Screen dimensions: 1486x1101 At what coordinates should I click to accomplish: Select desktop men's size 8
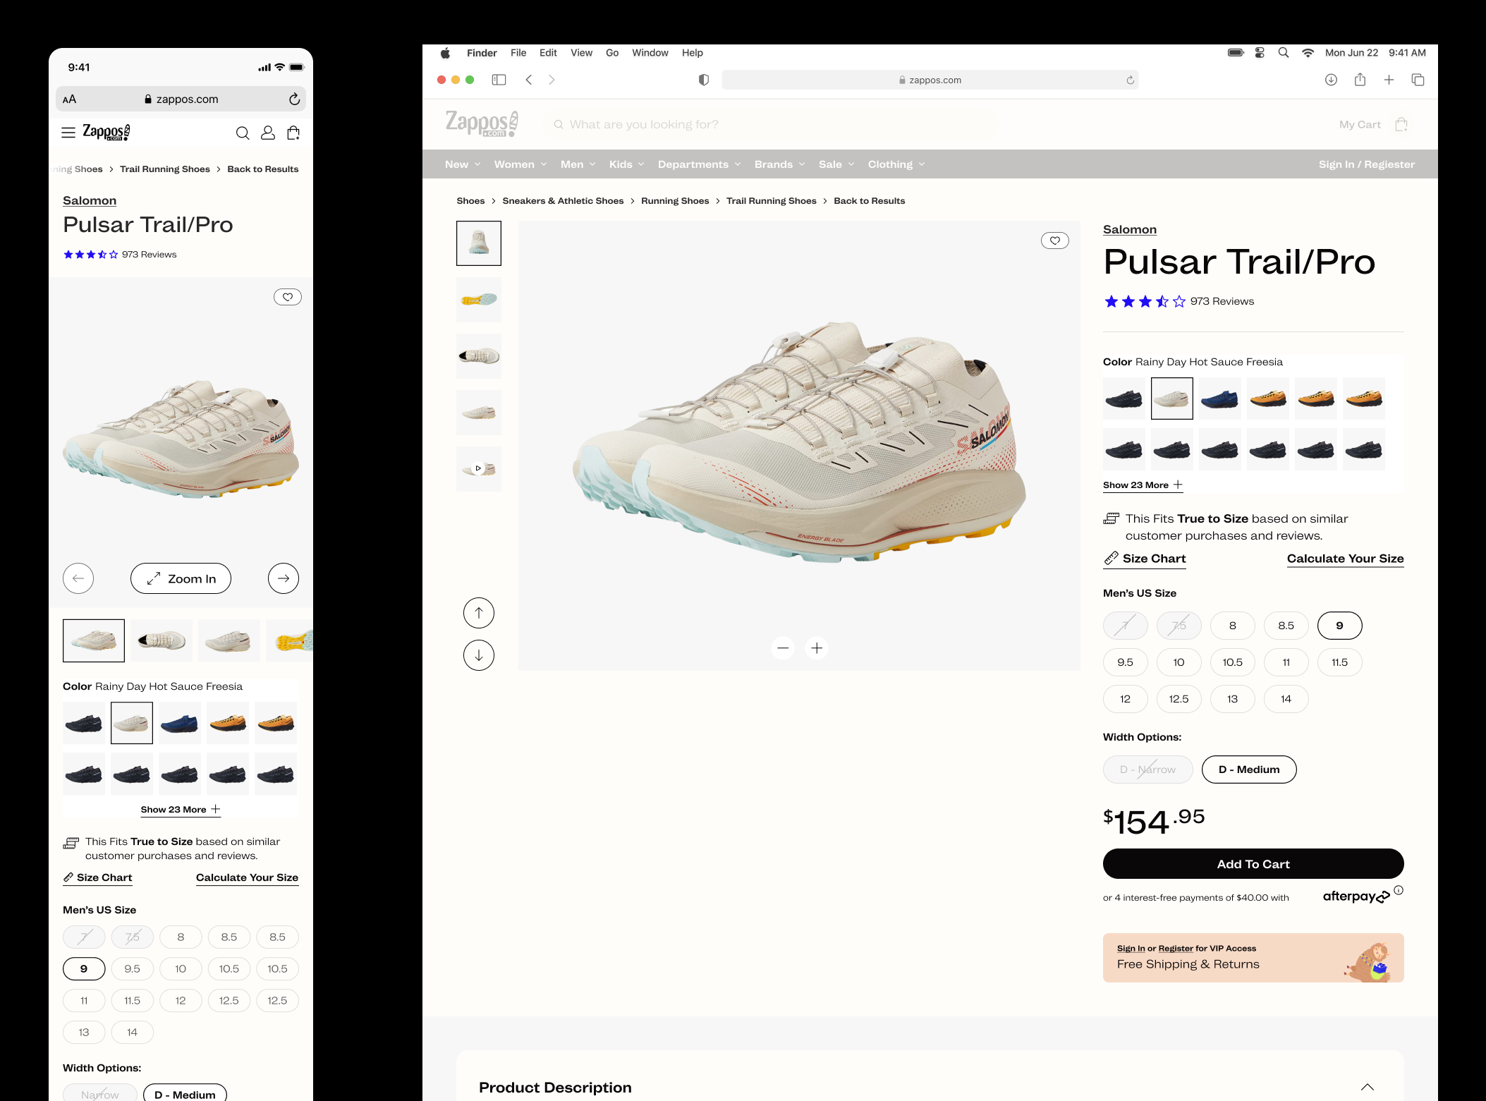(1232, 626)
